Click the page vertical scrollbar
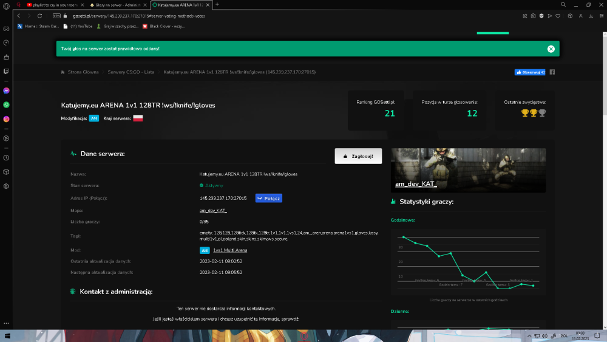 (x=605, y=74)
